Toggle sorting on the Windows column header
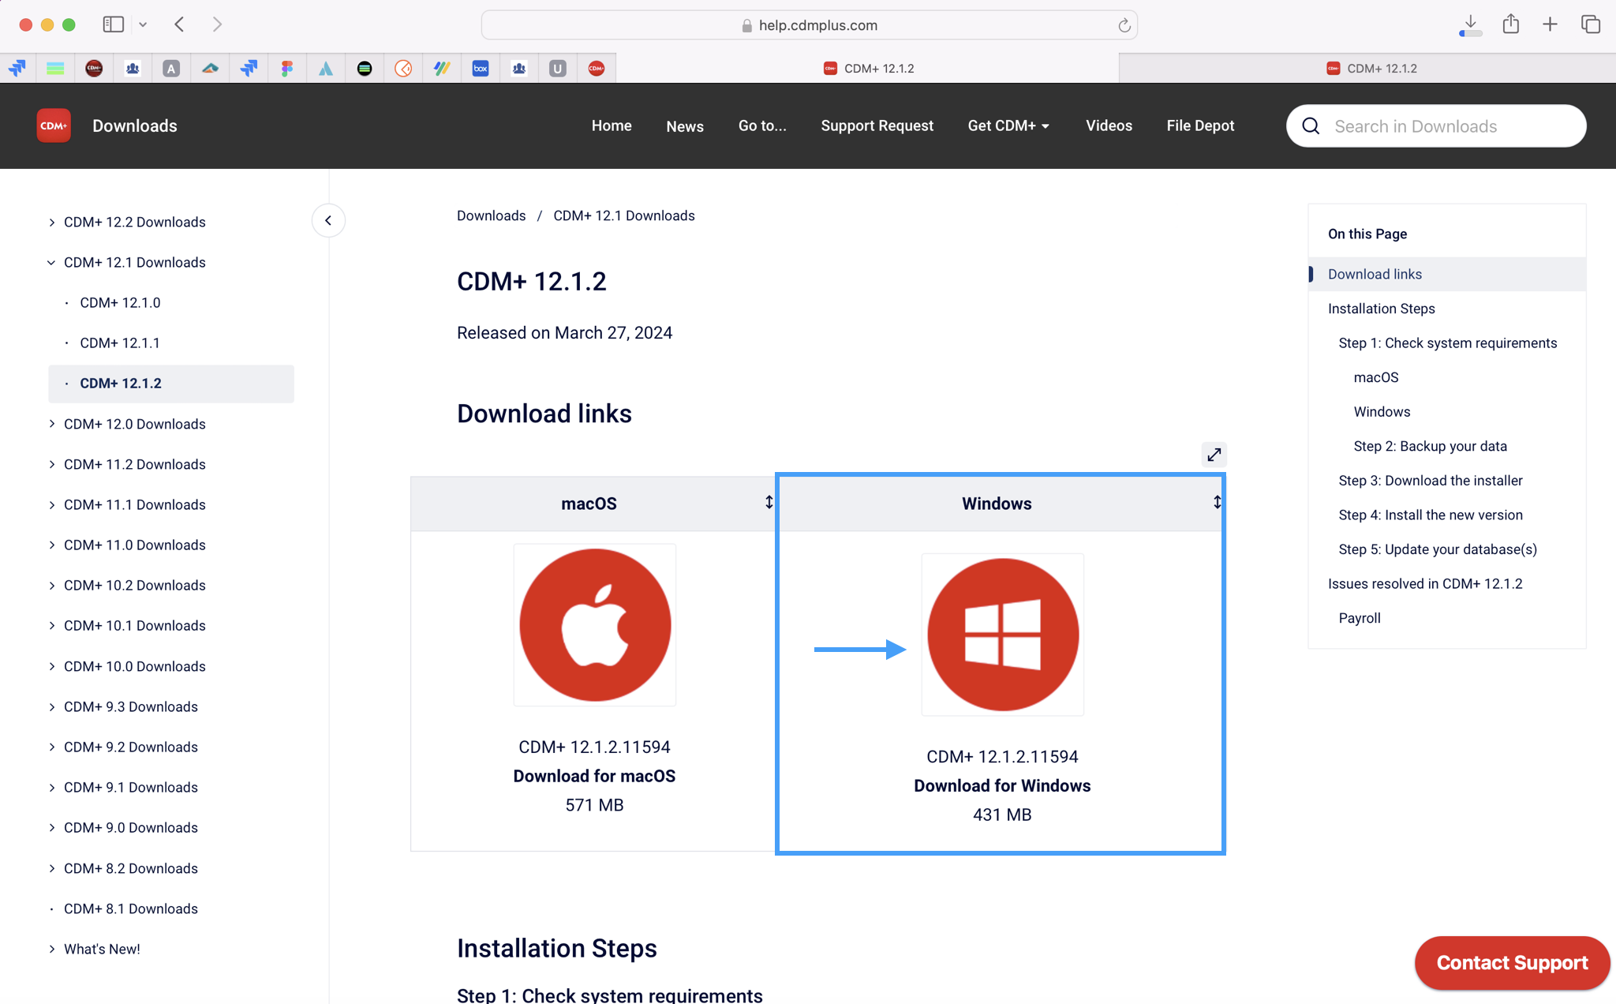Image resolution: width=1616 pixels, height=1004 pixels. [x=1216, y=503]
